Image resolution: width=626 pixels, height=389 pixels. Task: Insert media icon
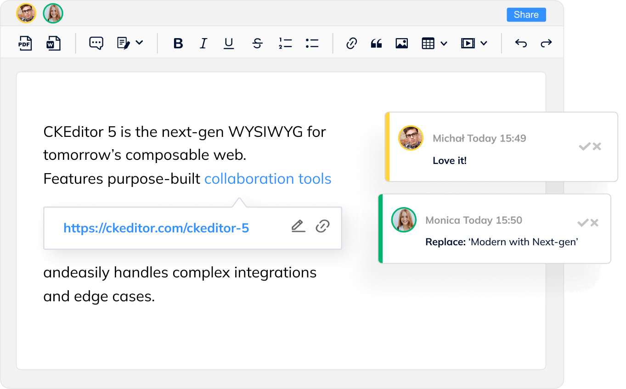click(468, 44)
